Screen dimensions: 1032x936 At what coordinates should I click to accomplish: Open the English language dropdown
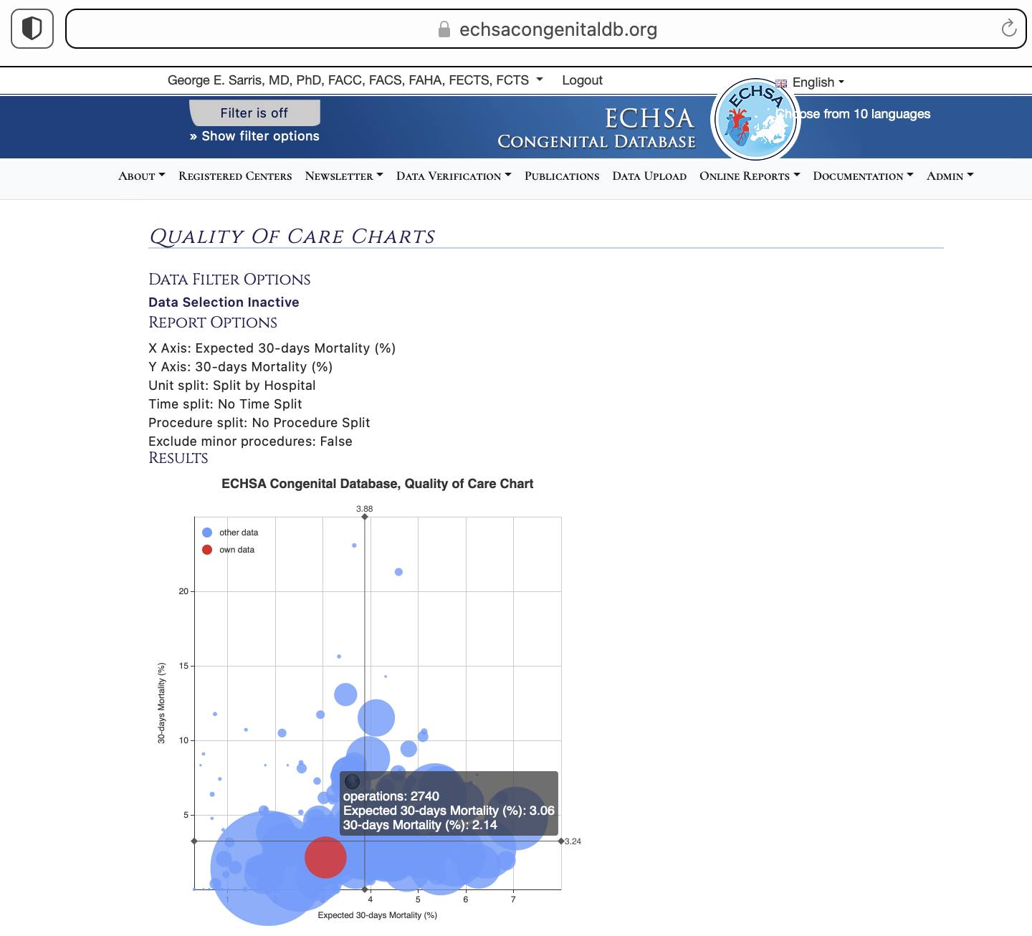click(818, 82)
